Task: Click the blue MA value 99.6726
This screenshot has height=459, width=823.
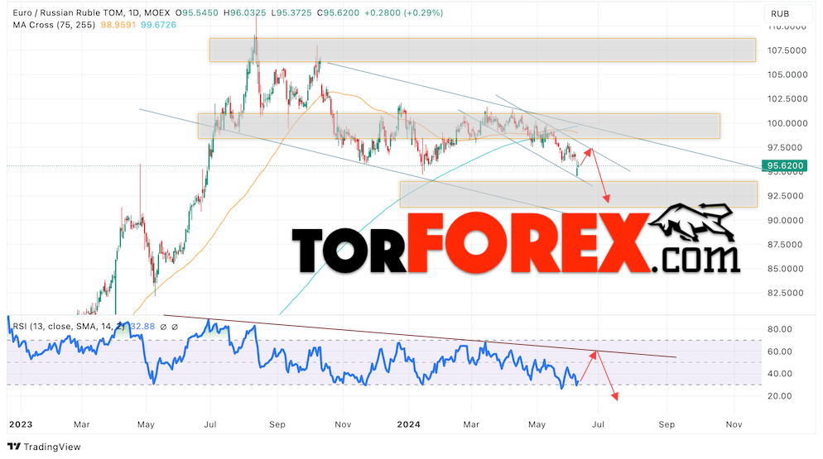Action: pyautogui.click(x=158, y=25)
